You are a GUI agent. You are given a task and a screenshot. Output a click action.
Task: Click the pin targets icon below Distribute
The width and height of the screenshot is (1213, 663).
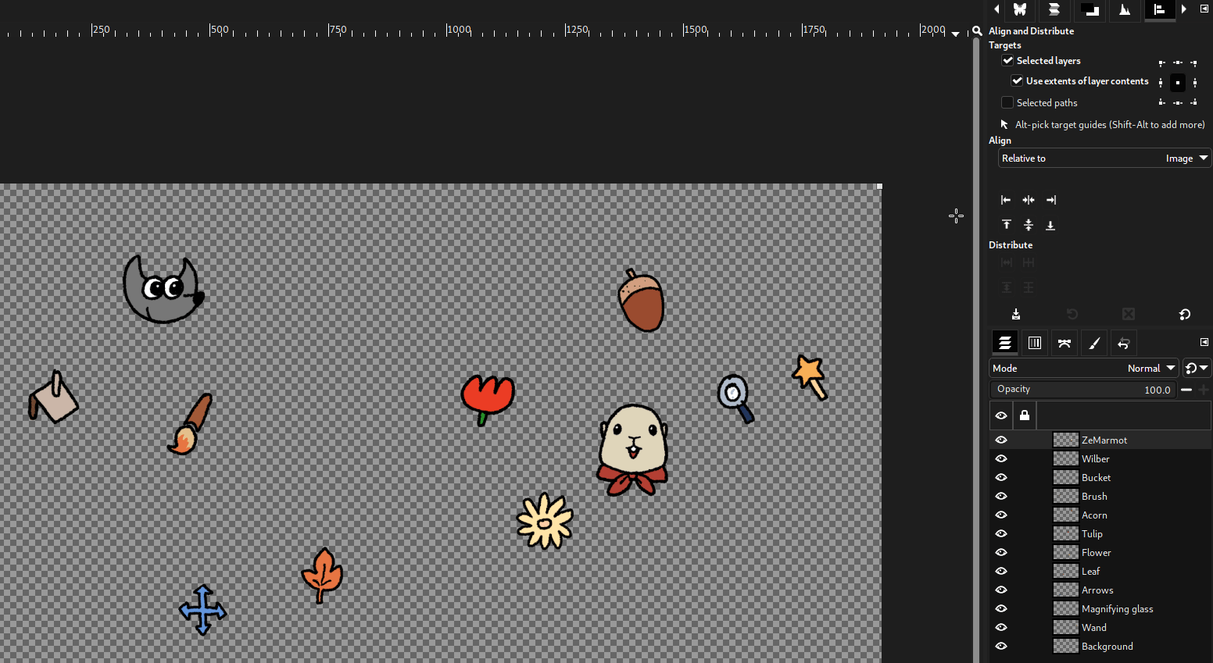point(1015,314)
